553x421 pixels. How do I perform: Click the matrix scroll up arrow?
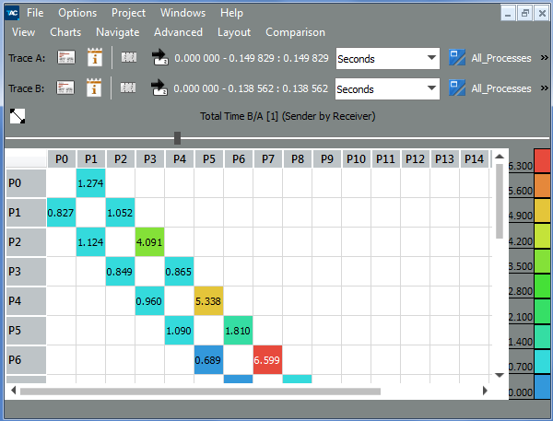click(x=499, y=157)
